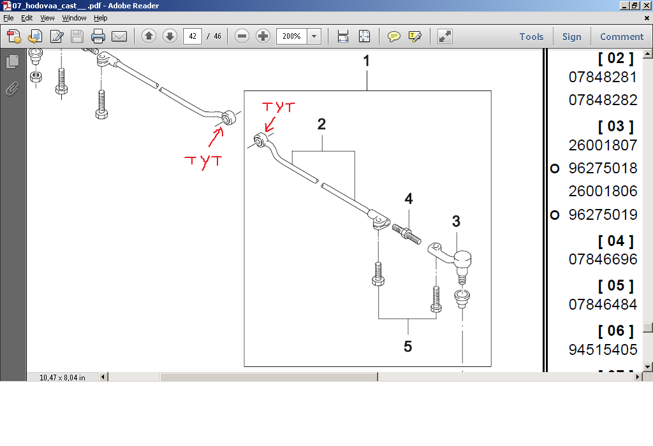Open the Window menu
Image resolution: width=653 pixels, height=446 pixels.
coord(74,18)
